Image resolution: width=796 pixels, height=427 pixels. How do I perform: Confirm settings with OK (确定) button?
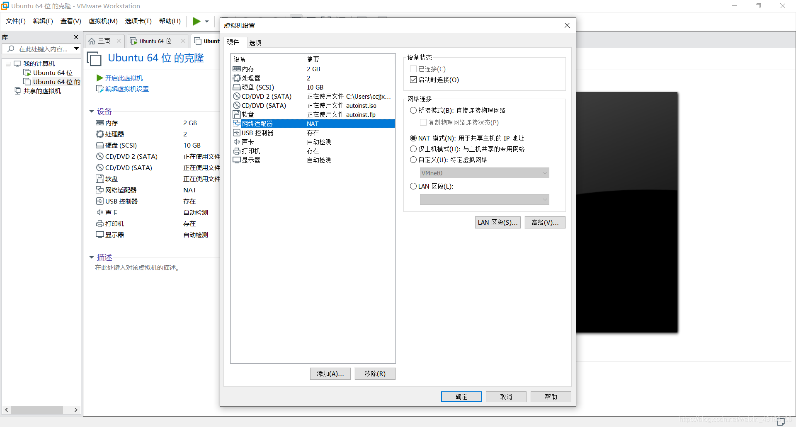tap(461, 397)
